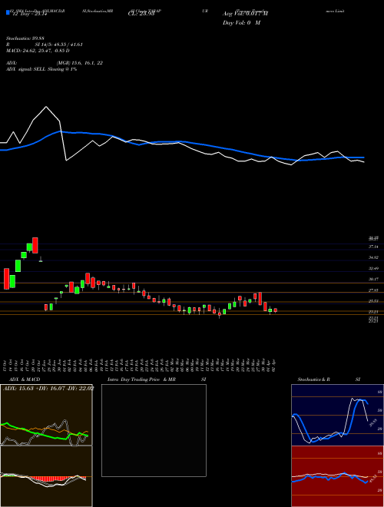Click the "SI 14/3: 48.55 / 41.61" reading

tap(59, 45)
